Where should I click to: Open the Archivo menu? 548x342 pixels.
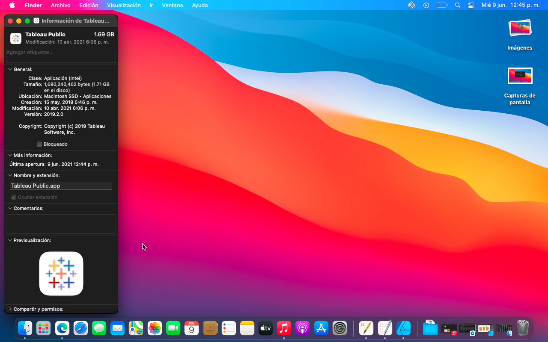60,5
